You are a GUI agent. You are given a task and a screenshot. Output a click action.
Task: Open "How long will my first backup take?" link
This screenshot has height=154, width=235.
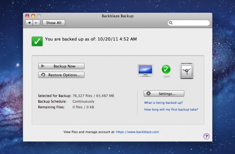tap(171, 109)
